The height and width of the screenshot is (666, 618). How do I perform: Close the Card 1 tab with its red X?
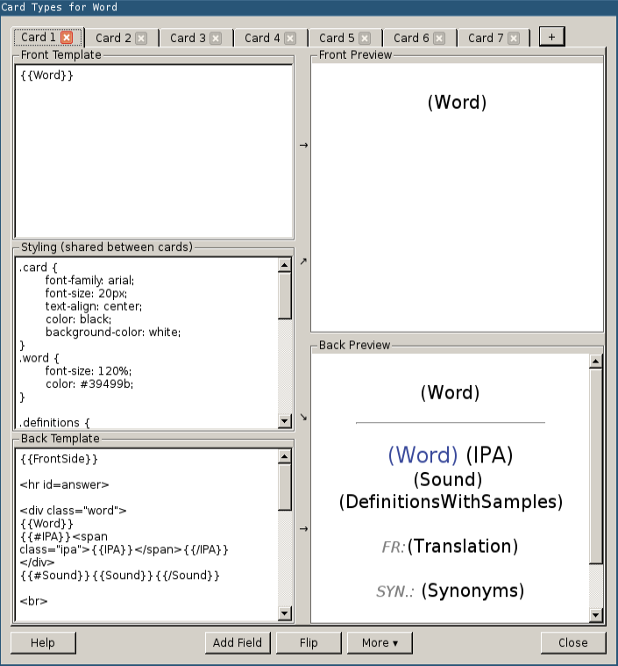click(67, 38)
